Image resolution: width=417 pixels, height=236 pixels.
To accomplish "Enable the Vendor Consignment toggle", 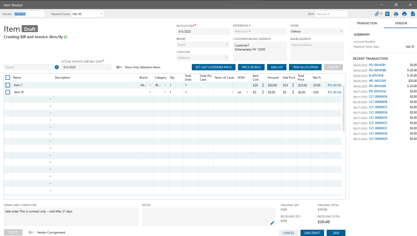I will tap(31, 232).
